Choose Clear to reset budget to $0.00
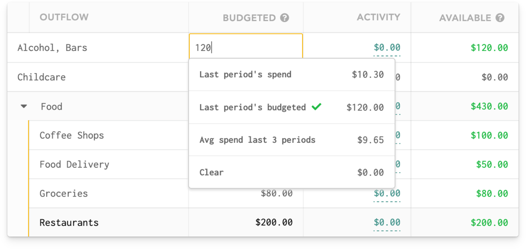The width and height of the screenshot is (526, 249). click(x=291, y=173)
